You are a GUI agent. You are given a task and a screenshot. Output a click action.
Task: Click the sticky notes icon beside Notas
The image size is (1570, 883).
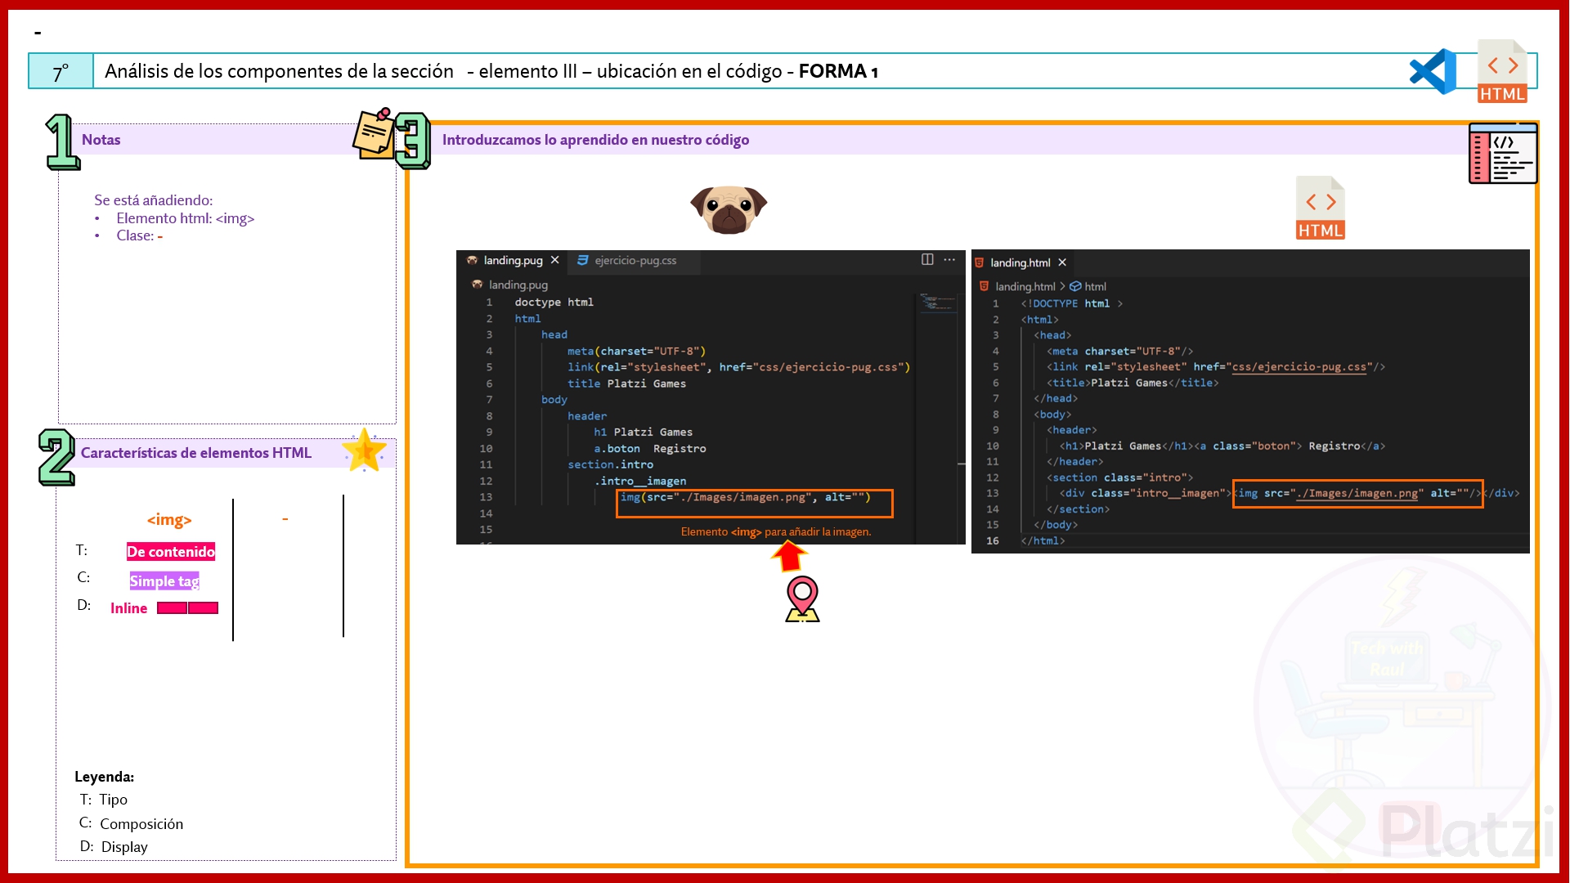[374, 132]
